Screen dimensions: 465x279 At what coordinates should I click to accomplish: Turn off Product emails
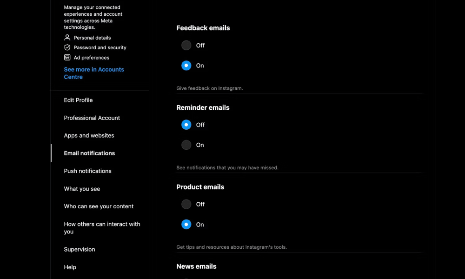click(x=186, y=204)
